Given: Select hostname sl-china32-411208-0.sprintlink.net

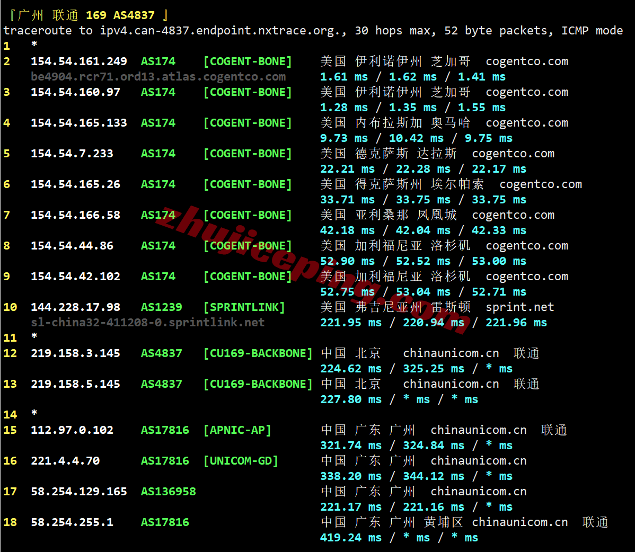Looking at the screenshot, I should [x=148, y=323].
